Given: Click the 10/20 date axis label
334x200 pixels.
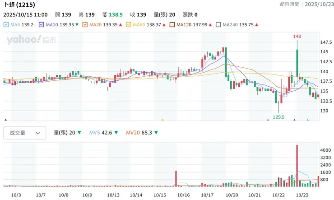Looking at the screenshot, I should [x=232, y=195].
